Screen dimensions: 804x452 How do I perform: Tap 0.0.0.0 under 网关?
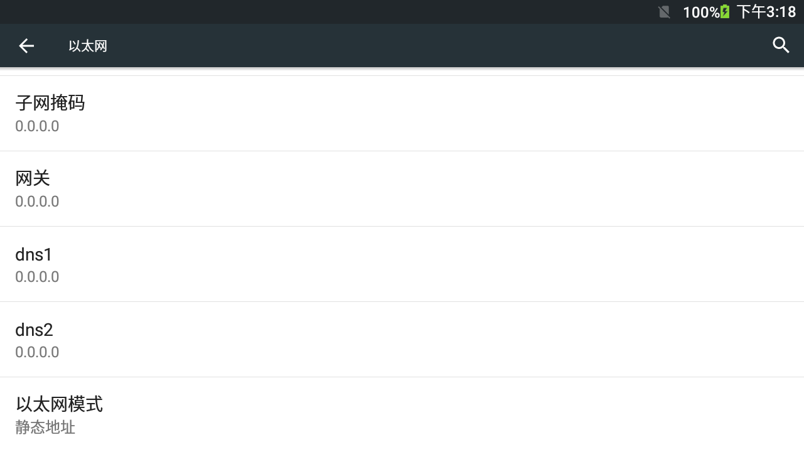pyautogui.click(x=37, y=202)
